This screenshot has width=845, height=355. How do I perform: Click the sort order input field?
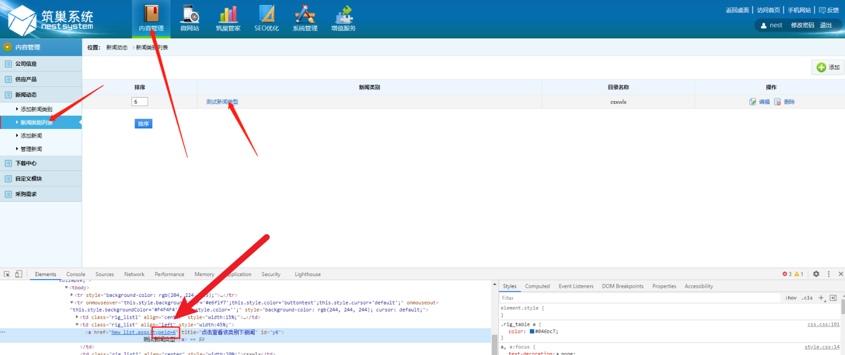coord(140,102)
